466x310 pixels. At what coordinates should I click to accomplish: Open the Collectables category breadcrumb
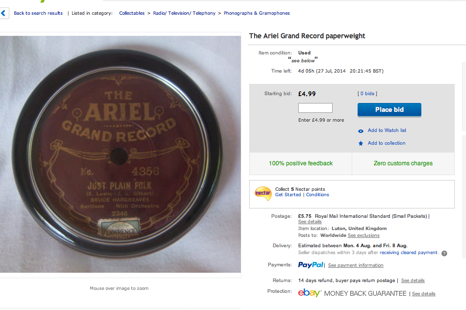(131, 13)
